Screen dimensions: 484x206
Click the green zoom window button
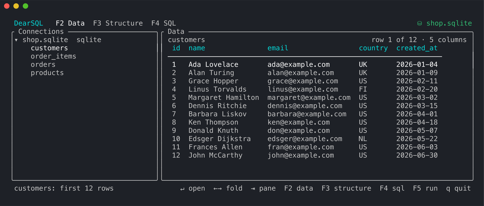tap(25, 6)
